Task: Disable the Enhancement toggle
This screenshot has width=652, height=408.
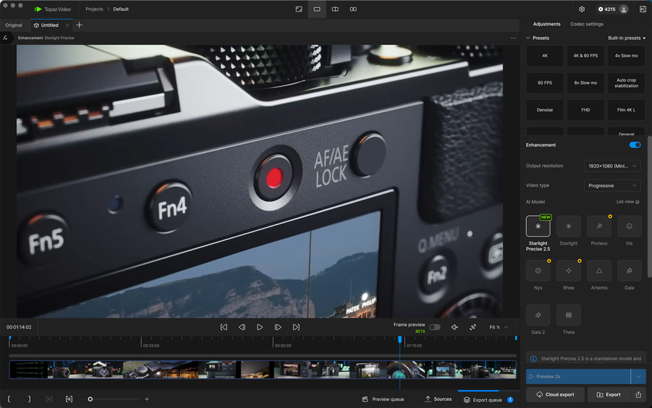Action: pyautogui.click(x=634, y=145)
